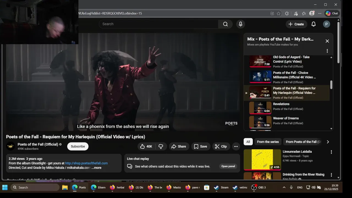Add page to Edge favorites star
The height and width of the screenshot is (198, 352).
(x=279, y=13)
